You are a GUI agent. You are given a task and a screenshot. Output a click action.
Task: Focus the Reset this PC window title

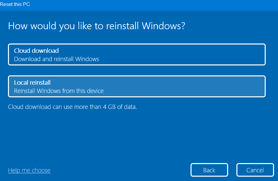pyautogui.click(x=15, y=4)
